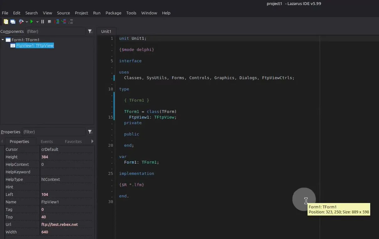Switch to the Events tab in inspector
The width and height of the screenshot is (379, 239).
click(47, 141)
